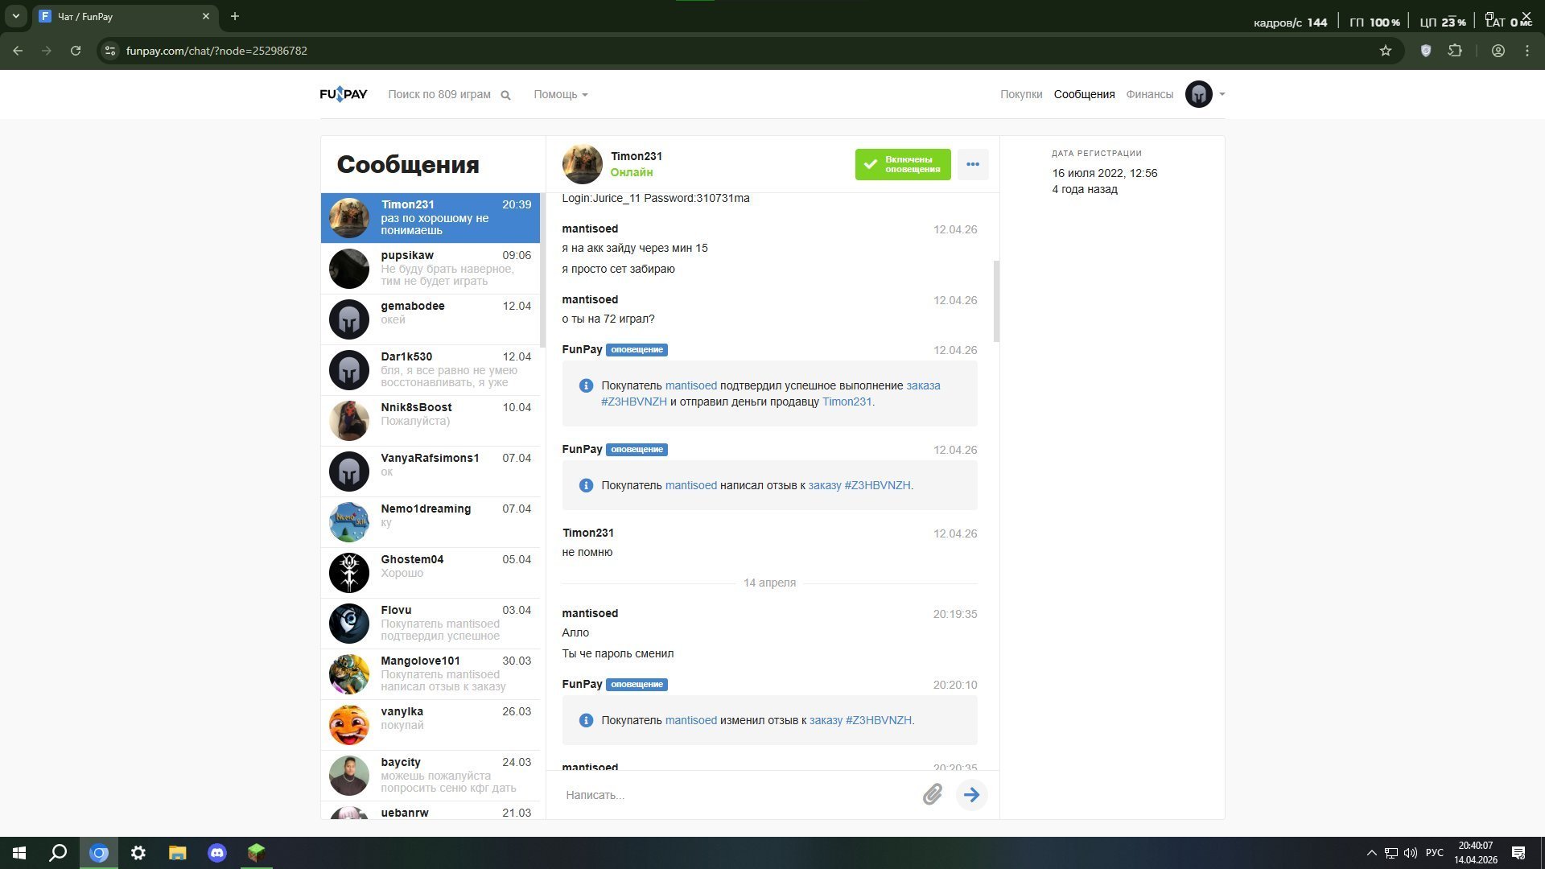Click the FunPay logo
The width and height of the screenshot is (1545, 869).
[344, 94]
